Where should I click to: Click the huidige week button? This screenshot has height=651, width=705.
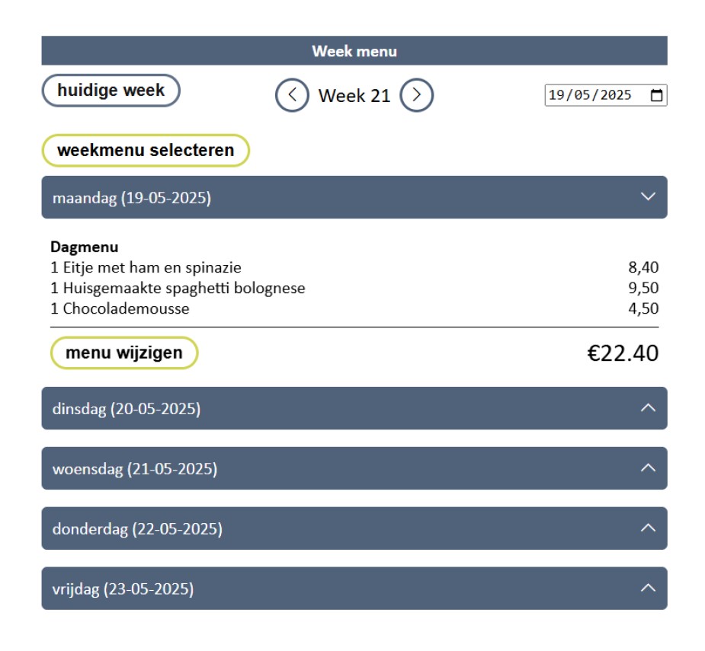(x=110, y=89)
